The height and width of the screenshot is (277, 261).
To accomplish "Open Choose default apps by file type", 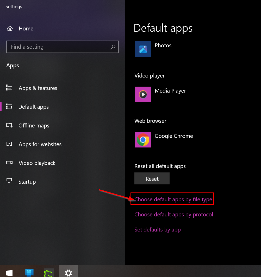I will point(173,199).
